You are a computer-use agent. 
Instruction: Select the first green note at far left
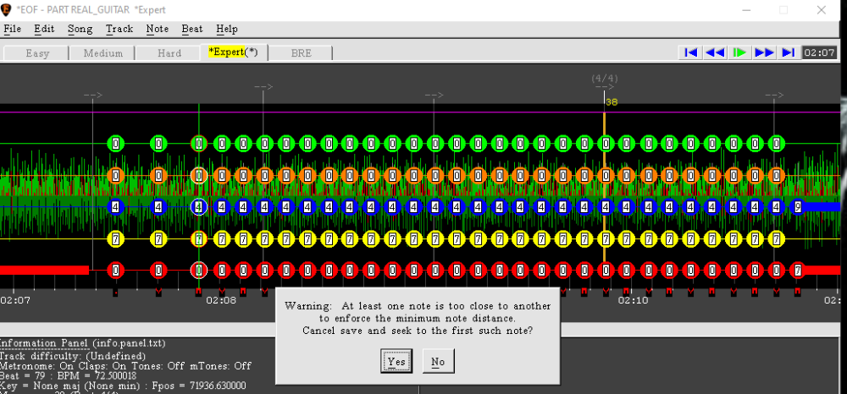115,144
